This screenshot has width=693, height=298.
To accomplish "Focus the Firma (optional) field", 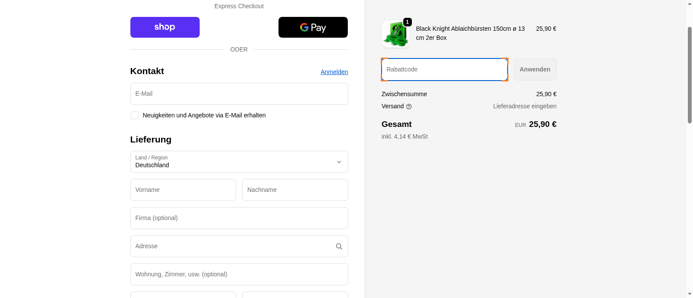I will pos(239,218).
